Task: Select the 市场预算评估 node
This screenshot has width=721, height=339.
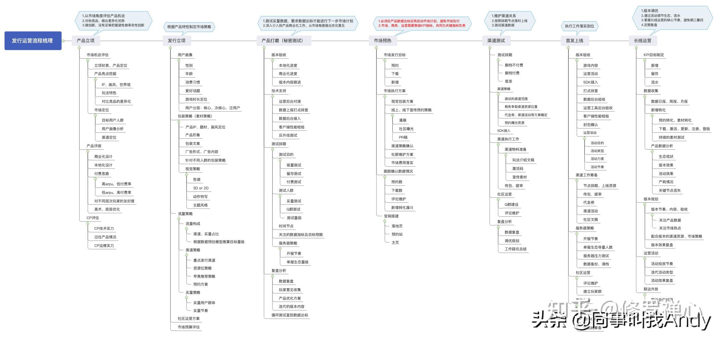Action: click(x=189, y=327)
